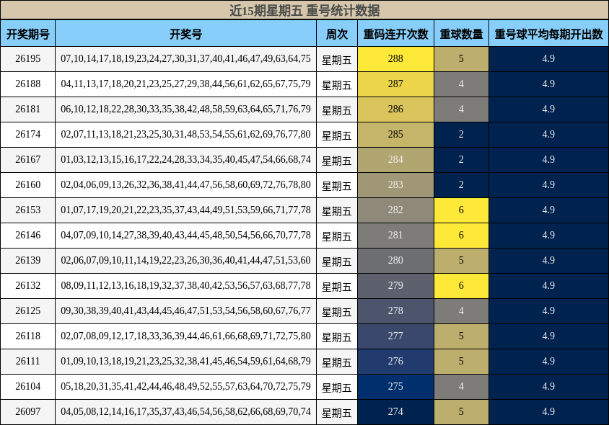Click draw numbers starting 08,09,11,12 for 26132
The height and width of the screenshot is (425, 609).
[x=185, y=285]
